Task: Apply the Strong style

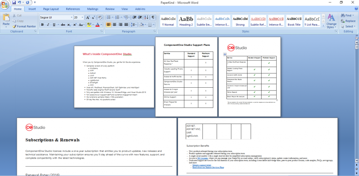Action: tap(240, 21)
